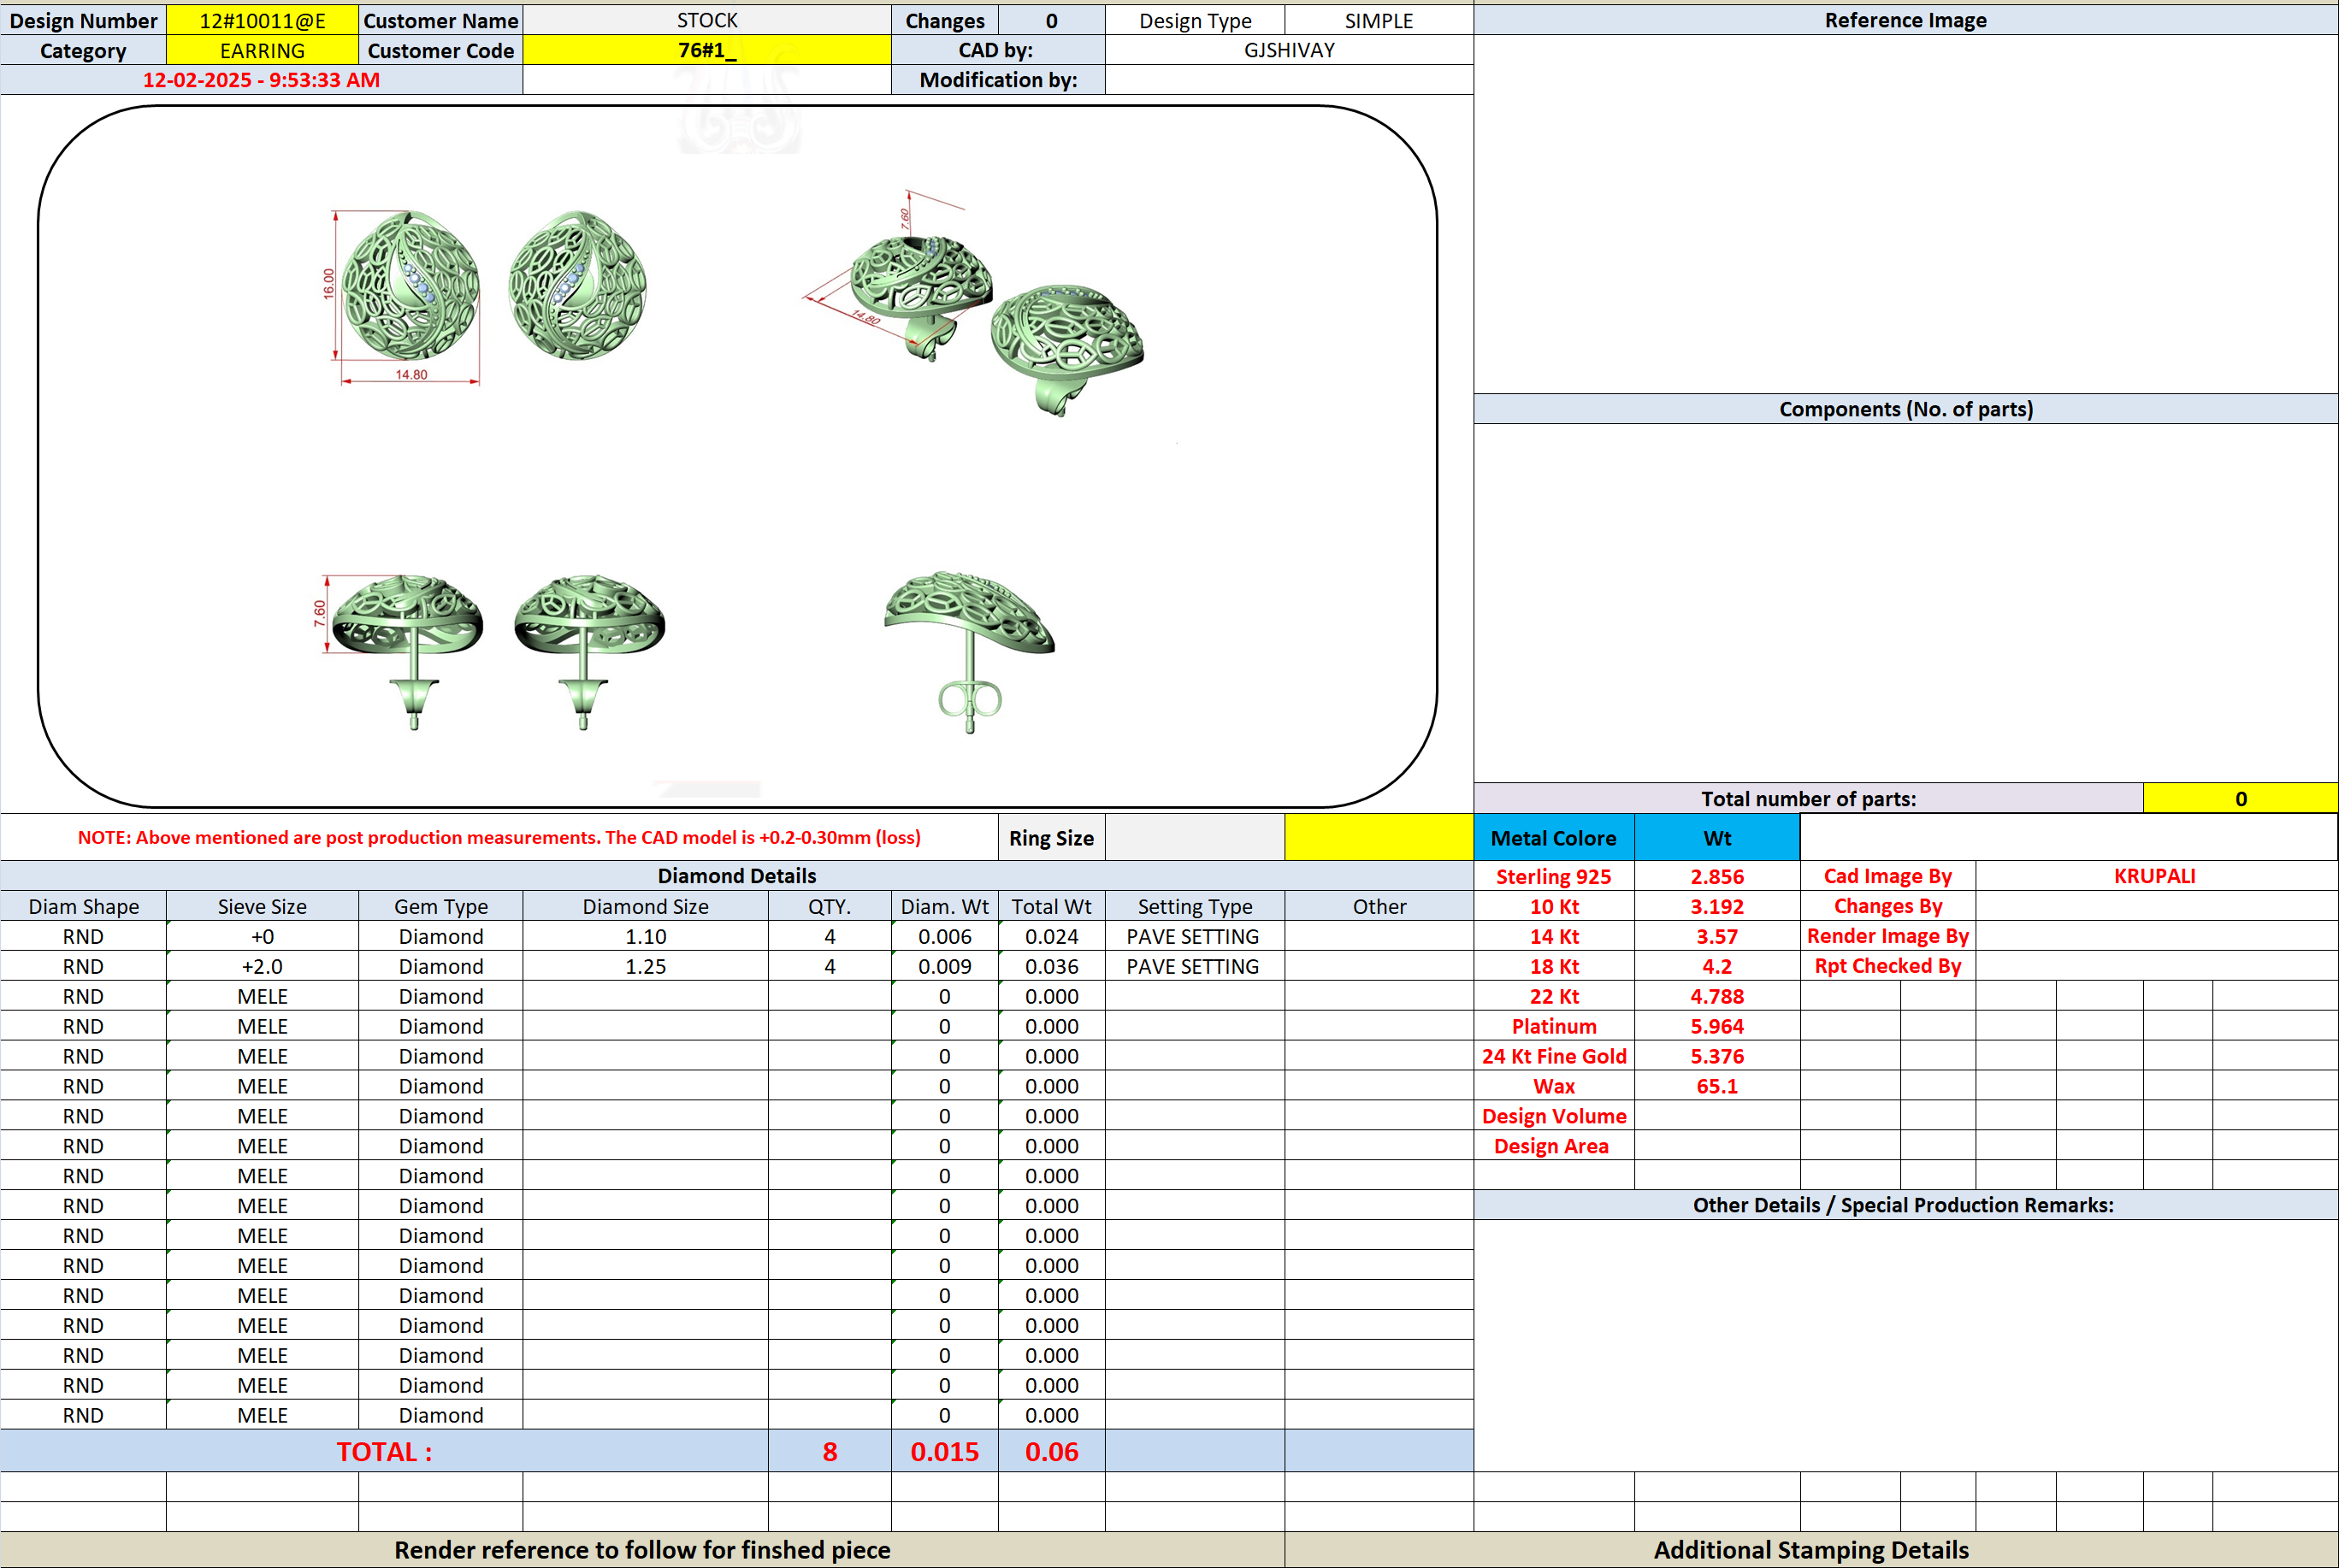Click the Design Volume label
The image size is (2339, 1568).
(1554, 1116)
